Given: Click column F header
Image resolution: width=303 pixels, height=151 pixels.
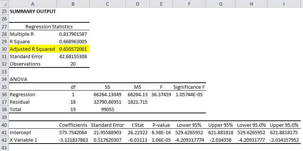Looking at the screenshot, I should [x=189, y=4].
